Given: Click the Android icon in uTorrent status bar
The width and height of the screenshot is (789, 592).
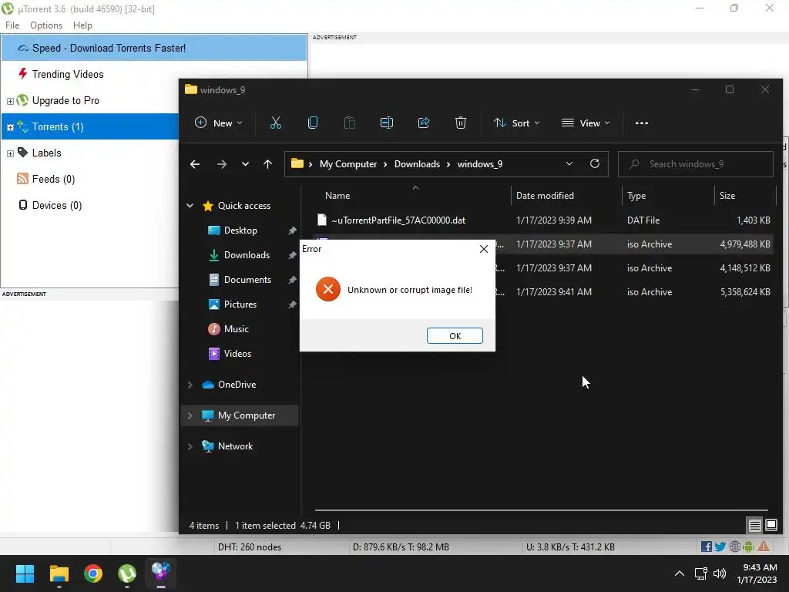Looking at the screenshot, I should point(749,547).
